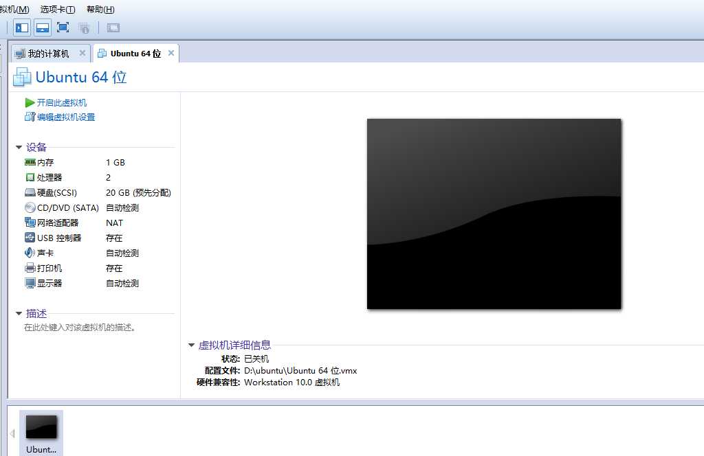This screenshot has height=456, width=704.
Task: Select the USB 控制器 device label
Action: [59, 238]
